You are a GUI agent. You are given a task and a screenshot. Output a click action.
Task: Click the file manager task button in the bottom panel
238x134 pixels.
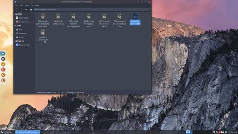(28, 132)
